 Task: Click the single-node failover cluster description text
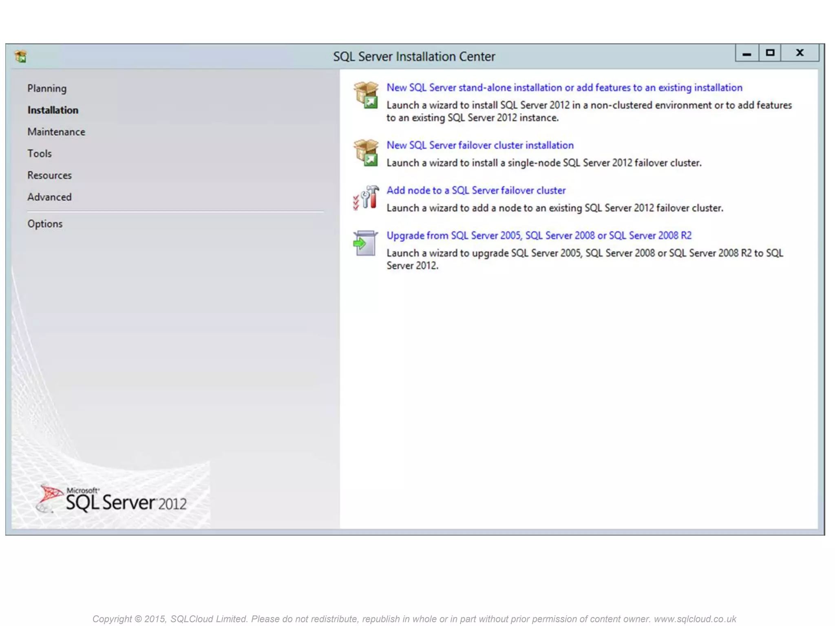point(544,163)
